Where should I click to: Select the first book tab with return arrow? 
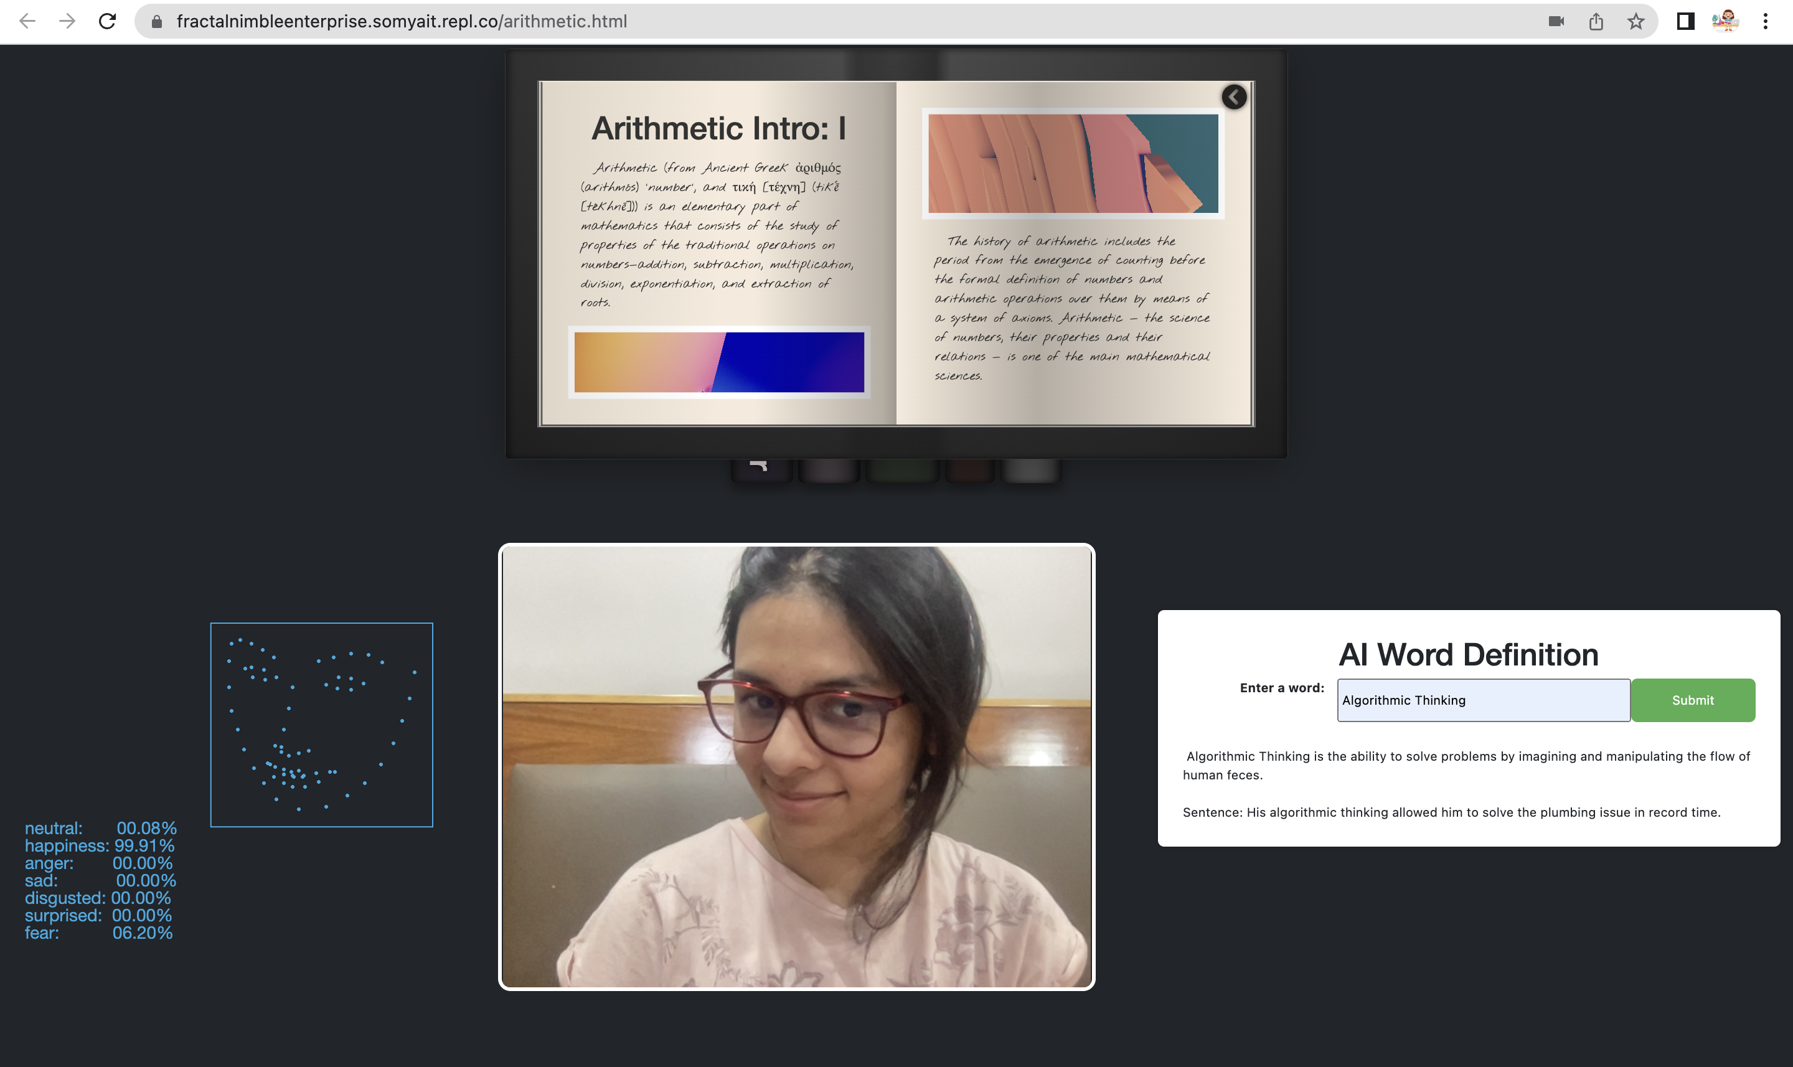(761, 469)
